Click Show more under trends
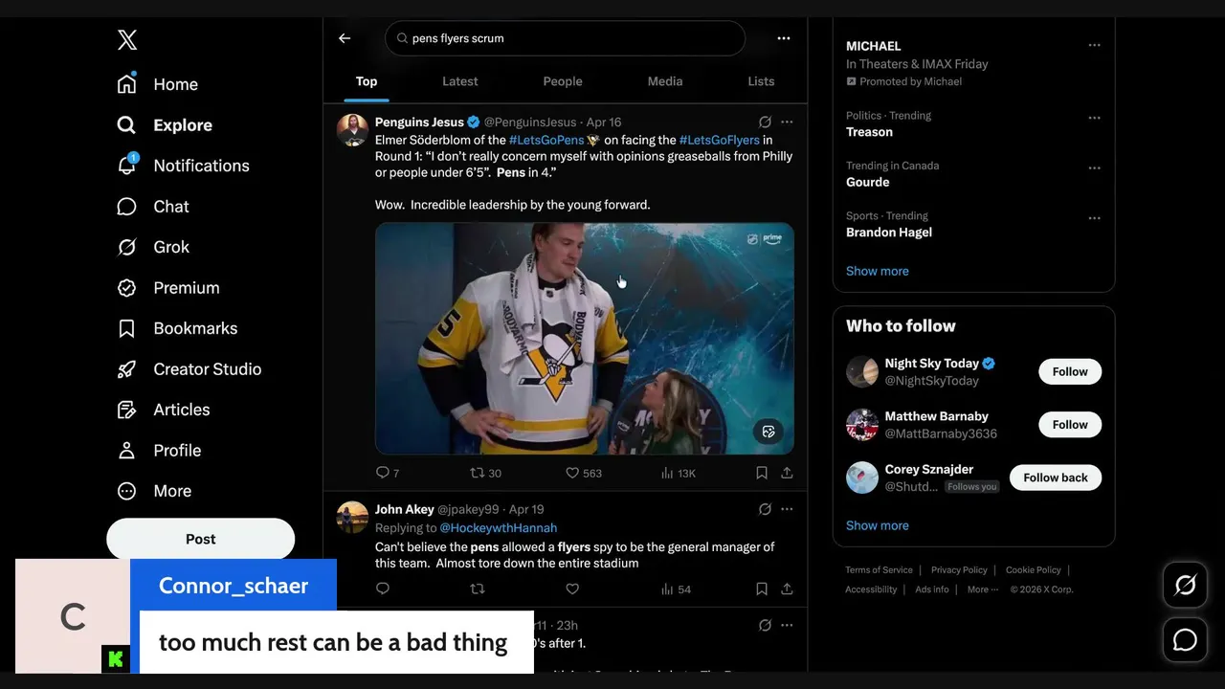The image size is (1225, 689). coord(878,271)
